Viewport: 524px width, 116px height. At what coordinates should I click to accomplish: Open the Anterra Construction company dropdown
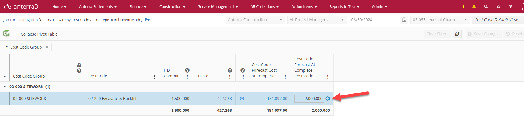coord(255,20)
